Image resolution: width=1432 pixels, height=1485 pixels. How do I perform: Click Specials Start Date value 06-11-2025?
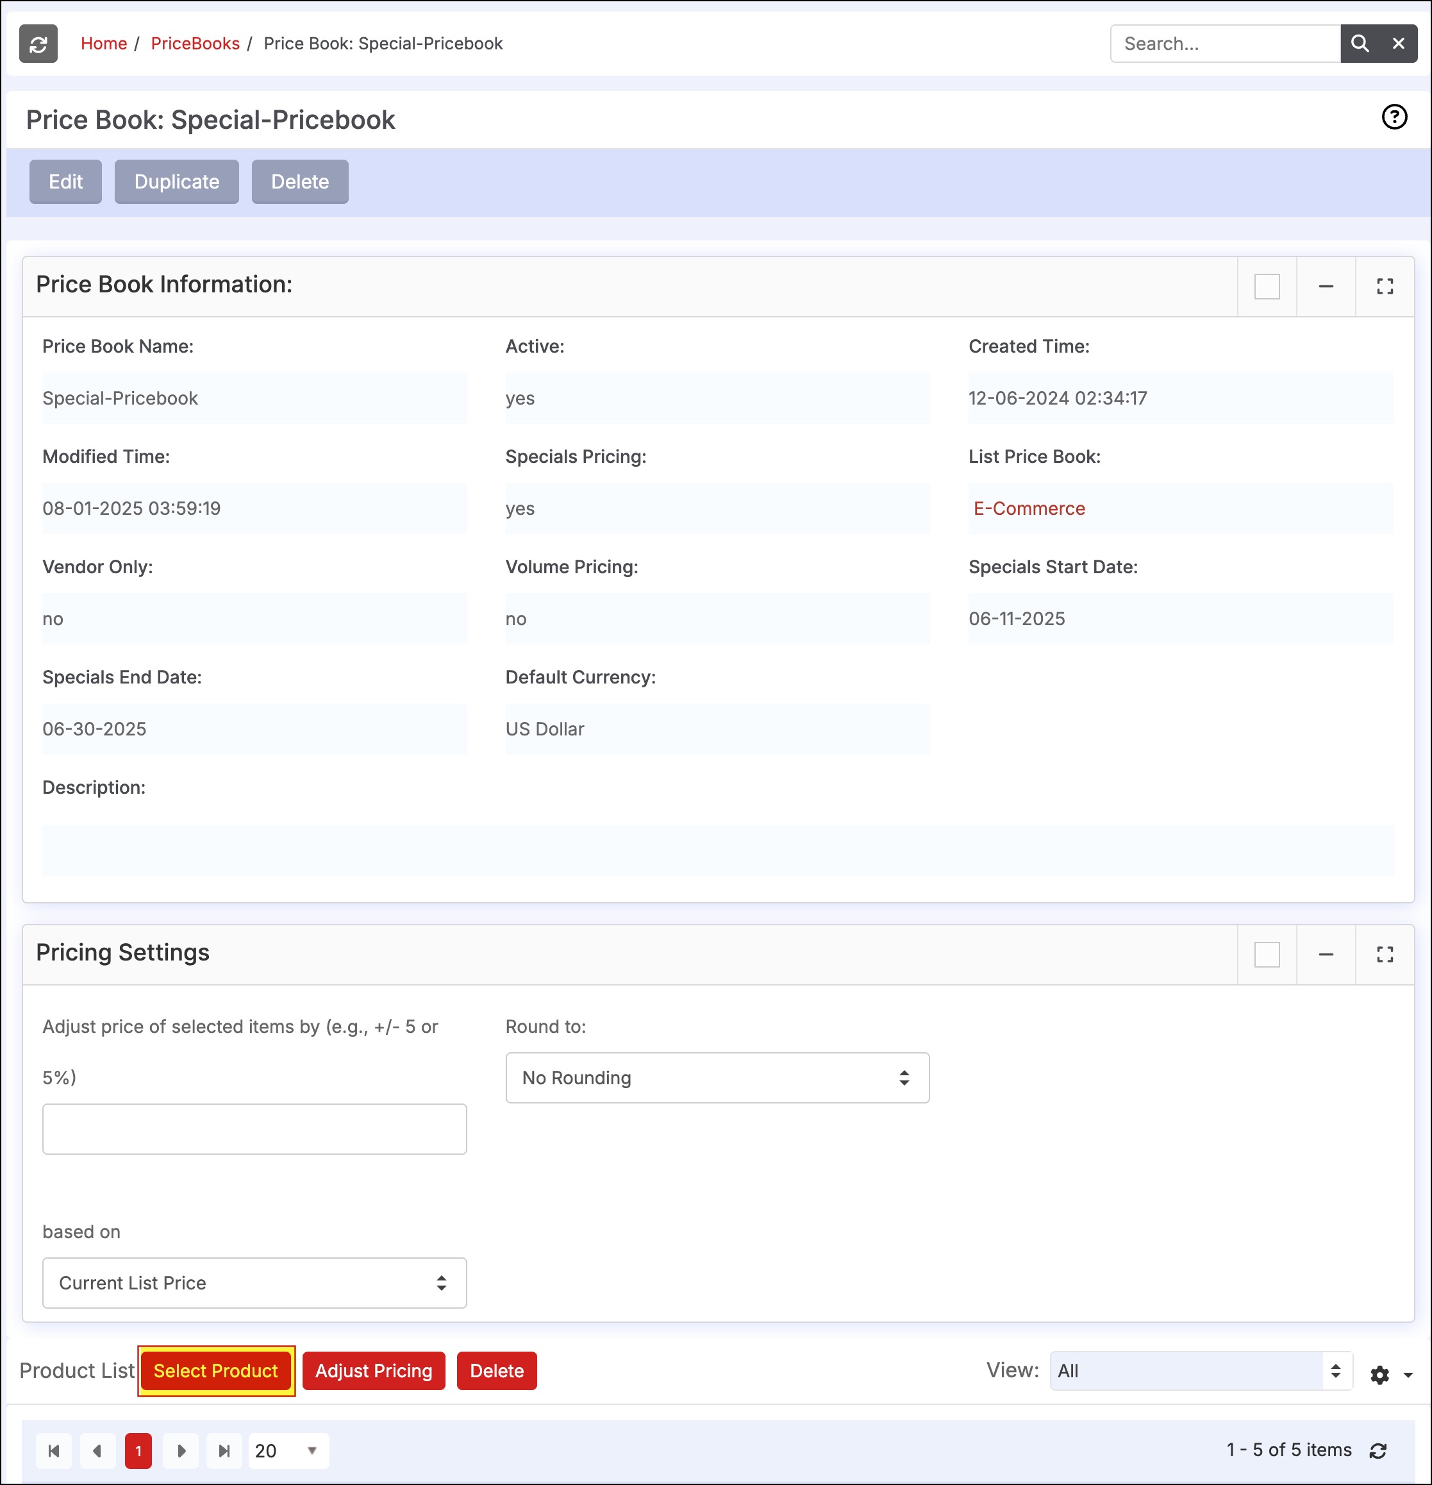(x=1017, y=619)
